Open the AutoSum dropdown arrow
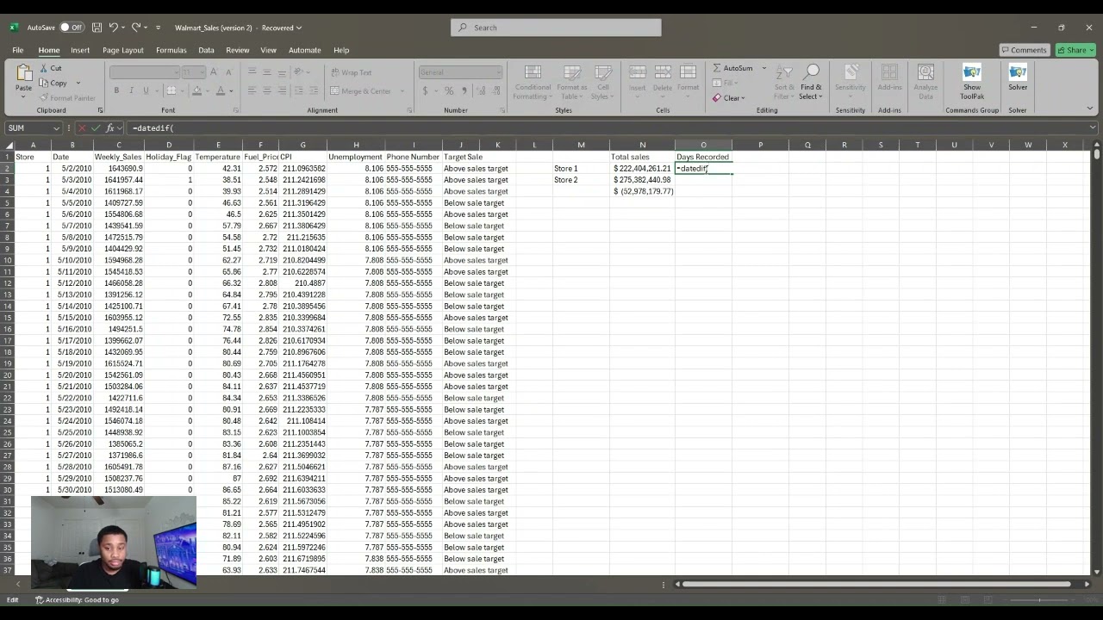The image size is (1103, 620). point(763,68)
